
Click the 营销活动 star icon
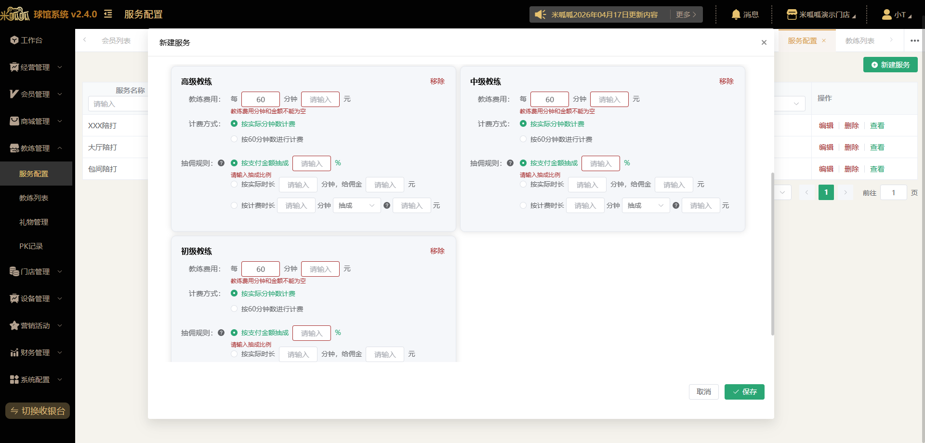click(14, 325)
